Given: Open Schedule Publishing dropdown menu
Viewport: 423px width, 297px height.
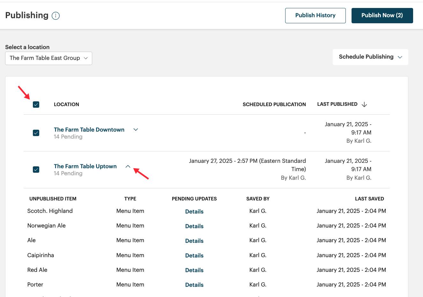Looking at the screenshot, I should [370, 57].
